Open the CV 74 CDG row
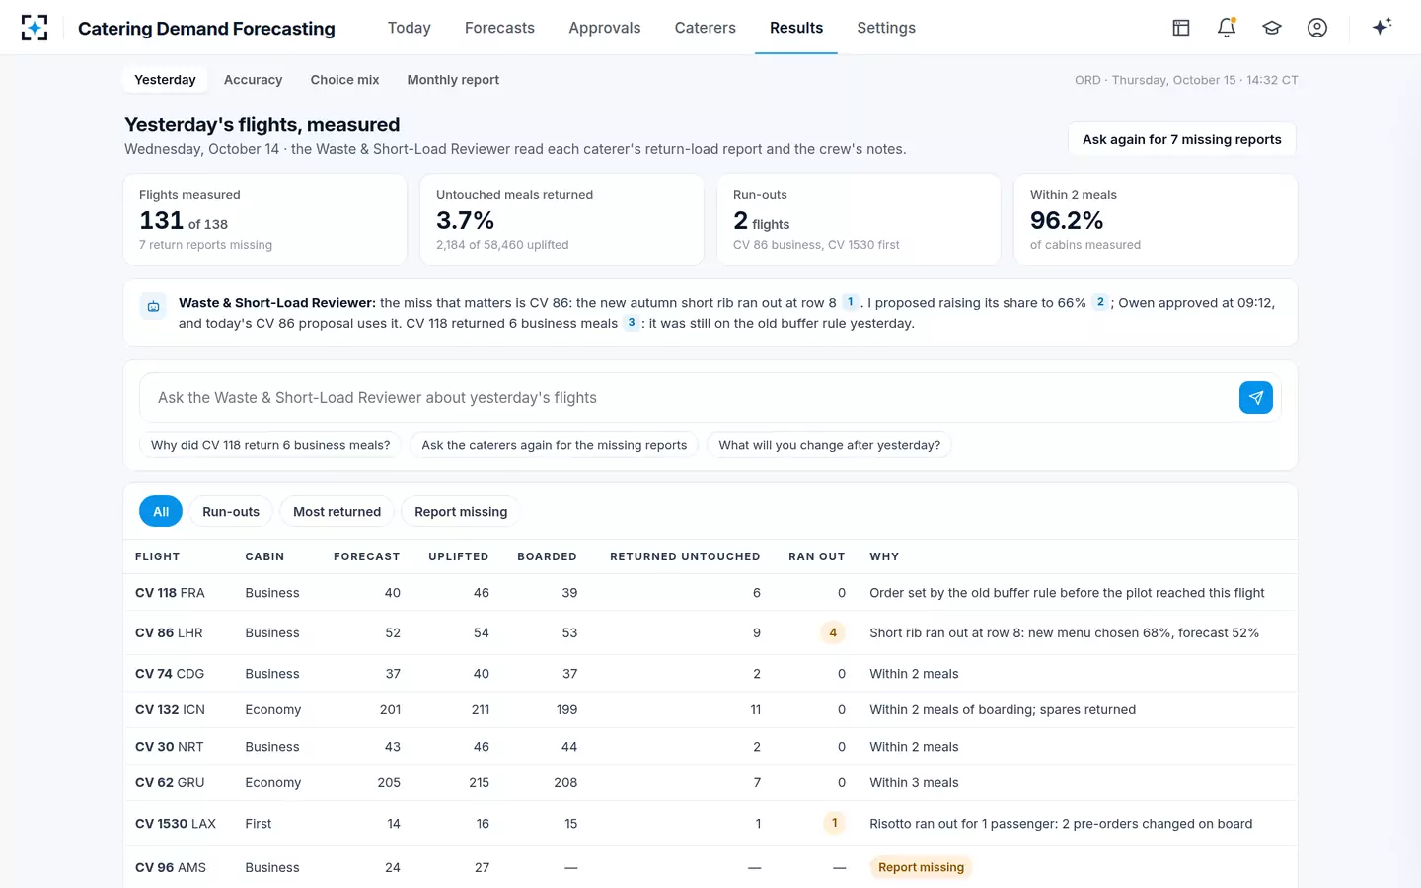 coord(710,674)
